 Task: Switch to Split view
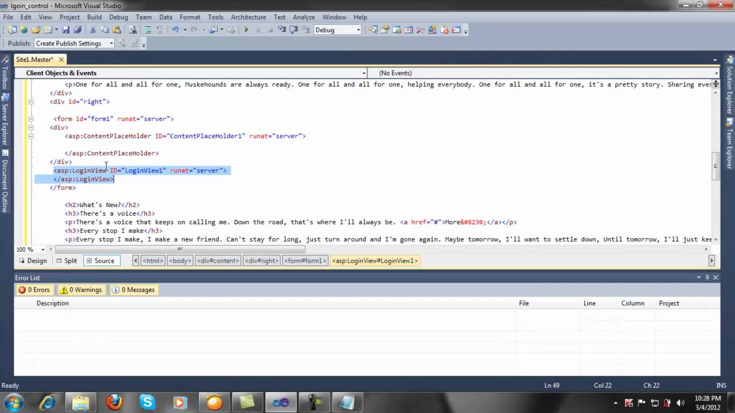(x=66, y=260)
